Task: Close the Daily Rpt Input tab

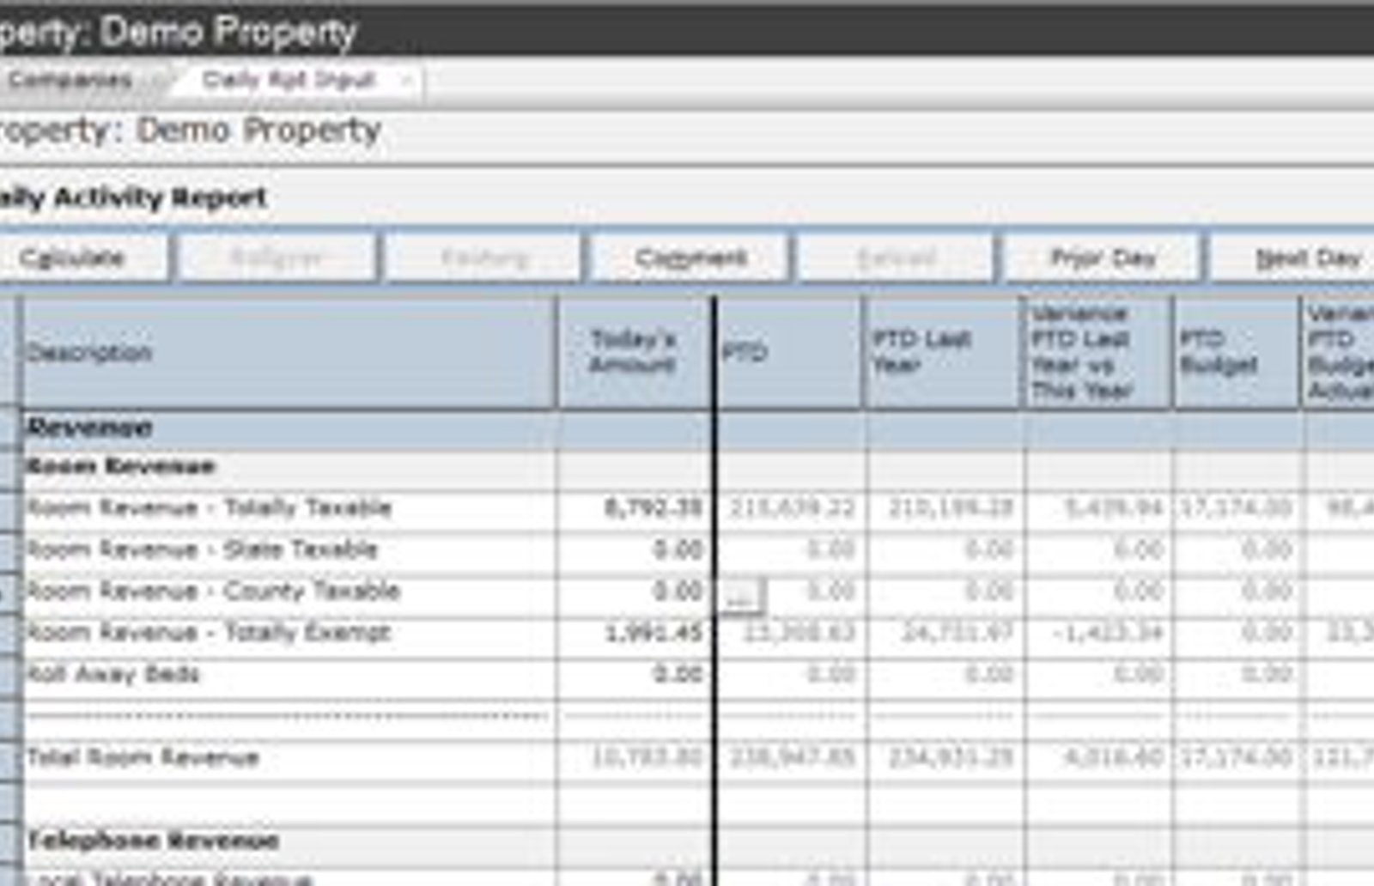Action: 407,81
